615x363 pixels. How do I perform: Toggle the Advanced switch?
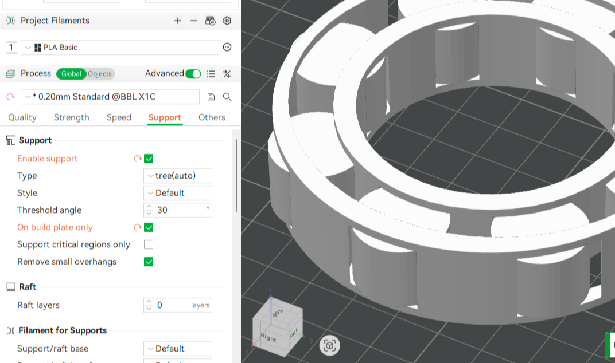193,74
